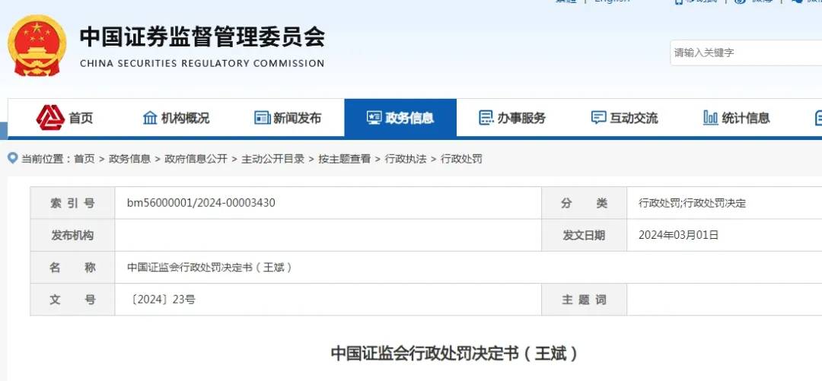This screenshot has width=822, height=381.
Task: Click the 中国证券监督管理委员会 site title
Action: click(202, 37)
